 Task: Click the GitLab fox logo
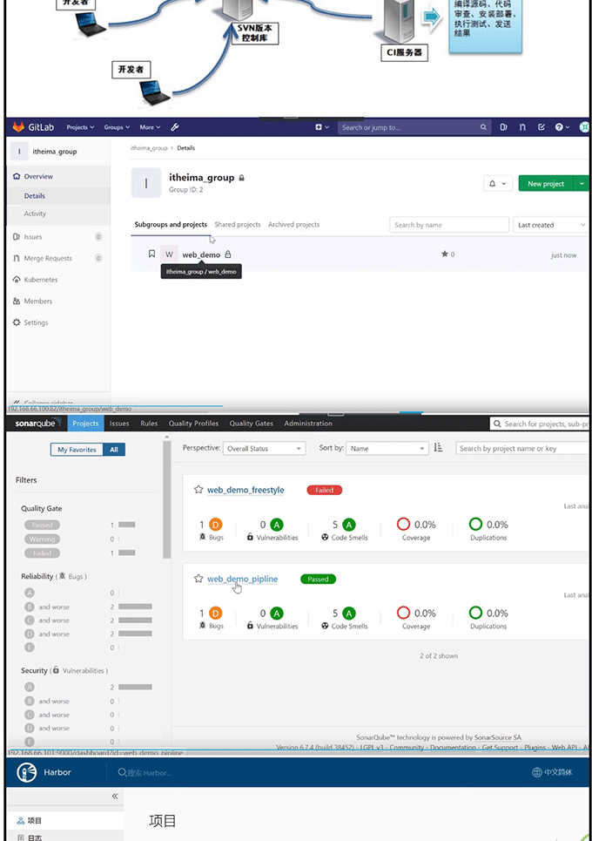tap(18, 127)
